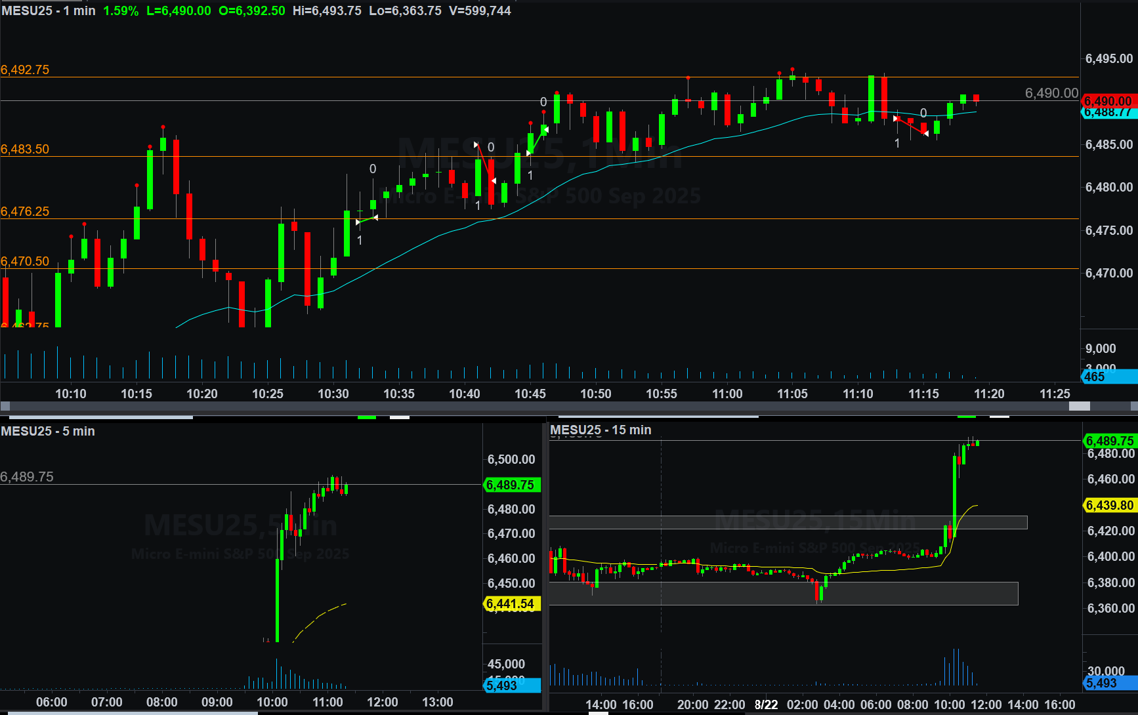
Task: Grab the 1 min chart horizontal scrollbar thumb
Action: pos(1079,406)
